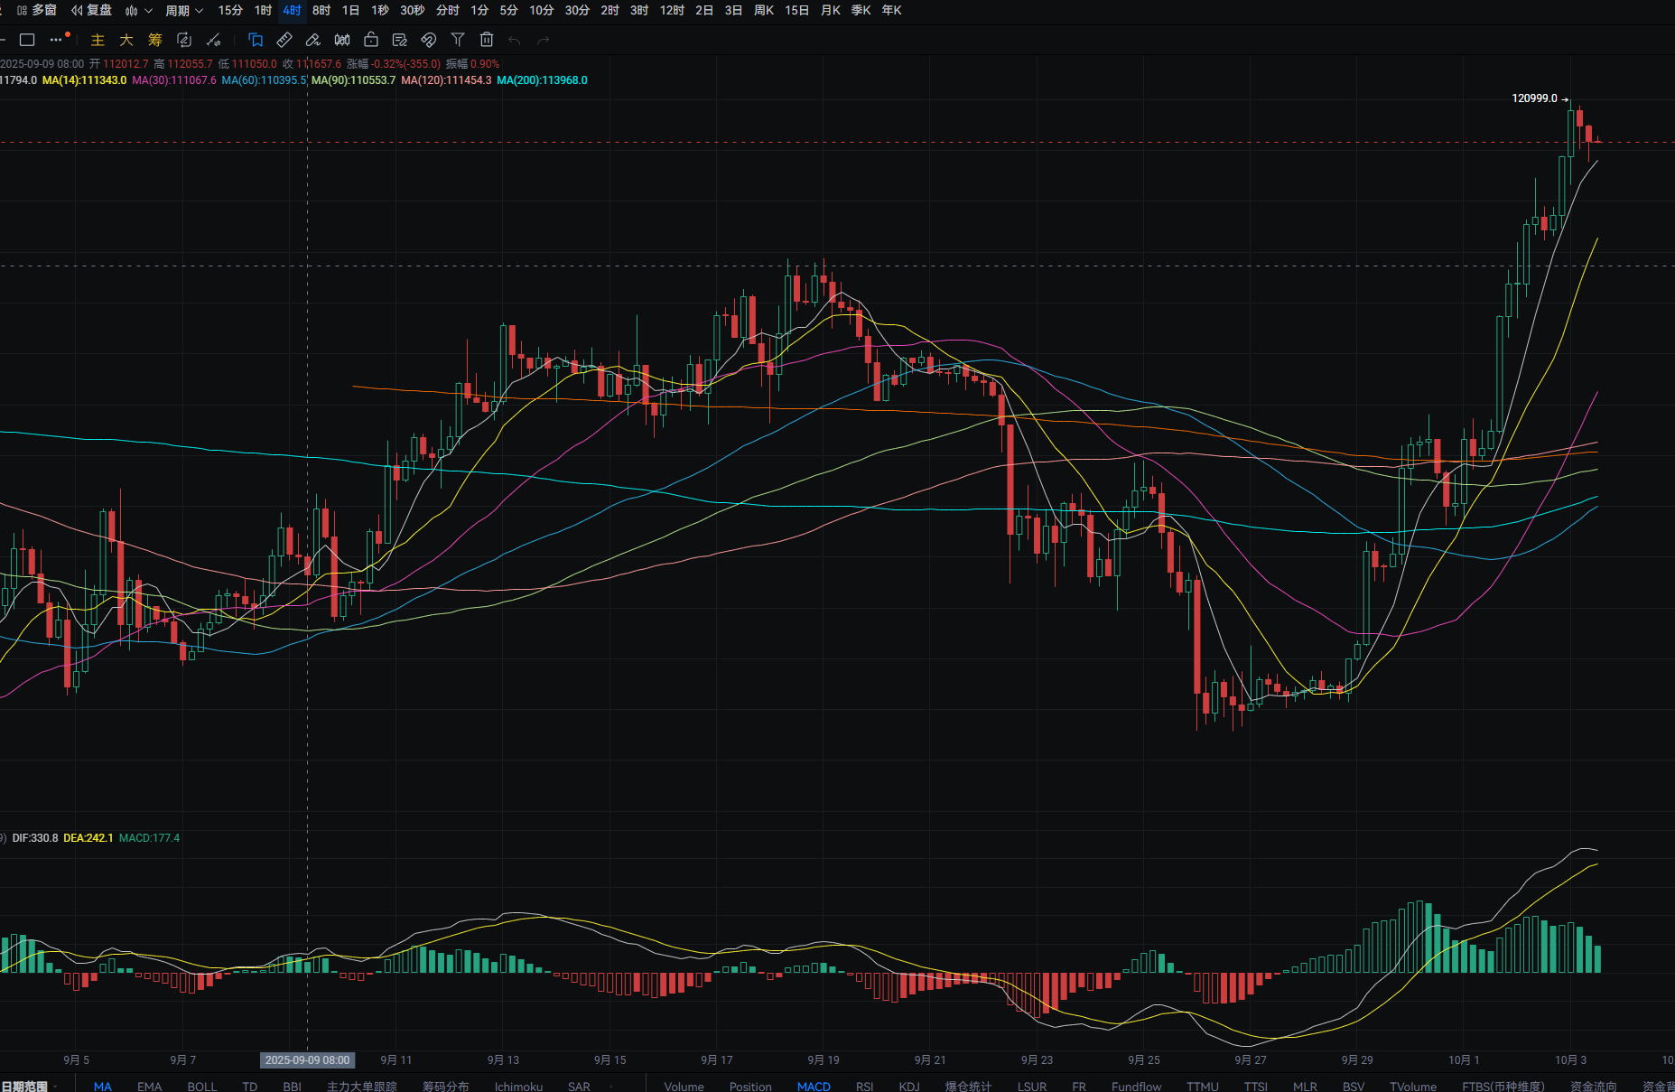Screen dimensions: 1675x1092
Task: Click the undo arrow icon
Action: pyautogui.click(x=515, y=40)
